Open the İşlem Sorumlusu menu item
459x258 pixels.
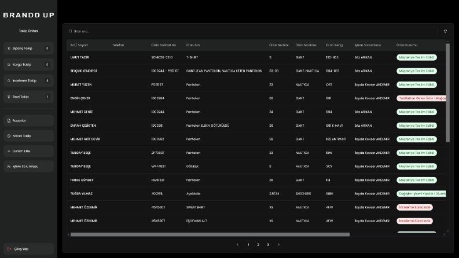[x=29, y=167]
